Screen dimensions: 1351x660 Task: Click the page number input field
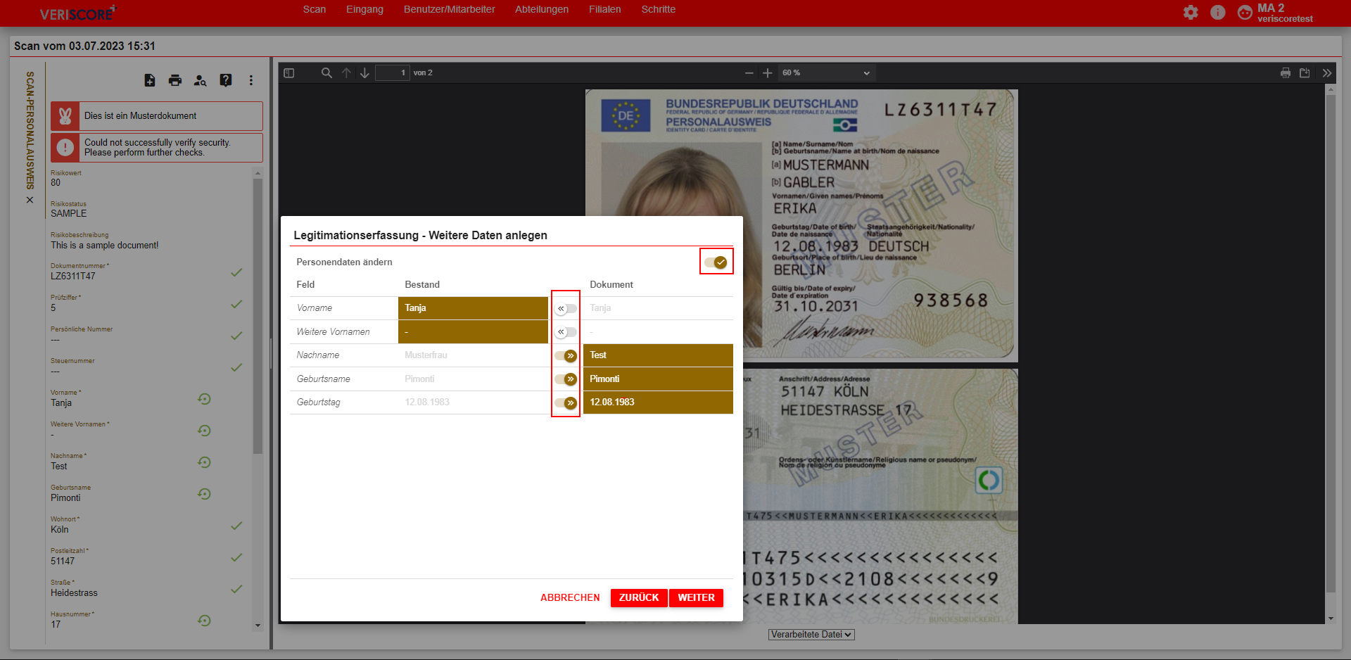click(x=393, y=72)
